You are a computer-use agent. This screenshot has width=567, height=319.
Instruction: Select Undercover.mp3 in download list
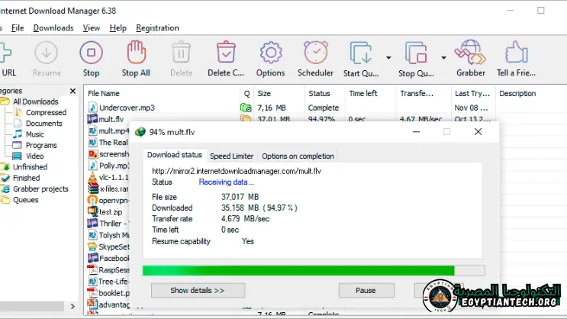127,108
